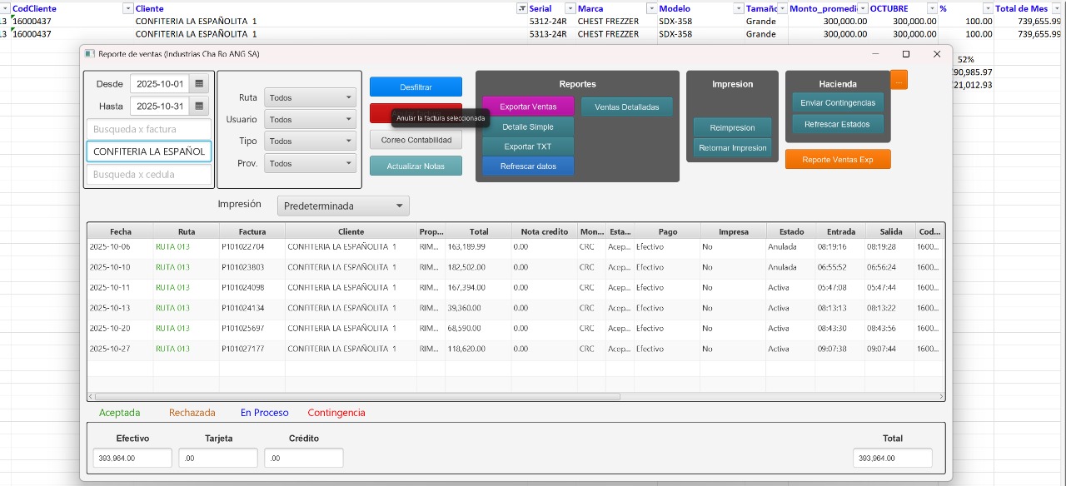Open the Hasta date calendar picker
1066x486 pixels.
tap(199, 107)
